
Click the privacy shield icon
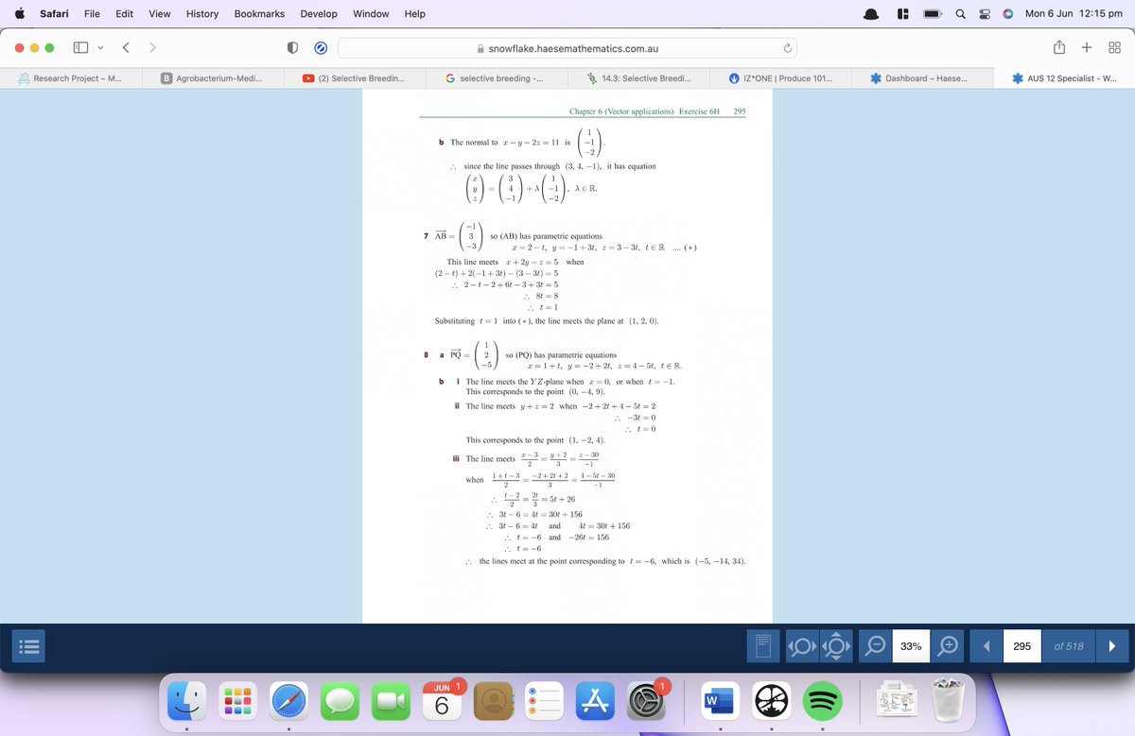(293, 48)
